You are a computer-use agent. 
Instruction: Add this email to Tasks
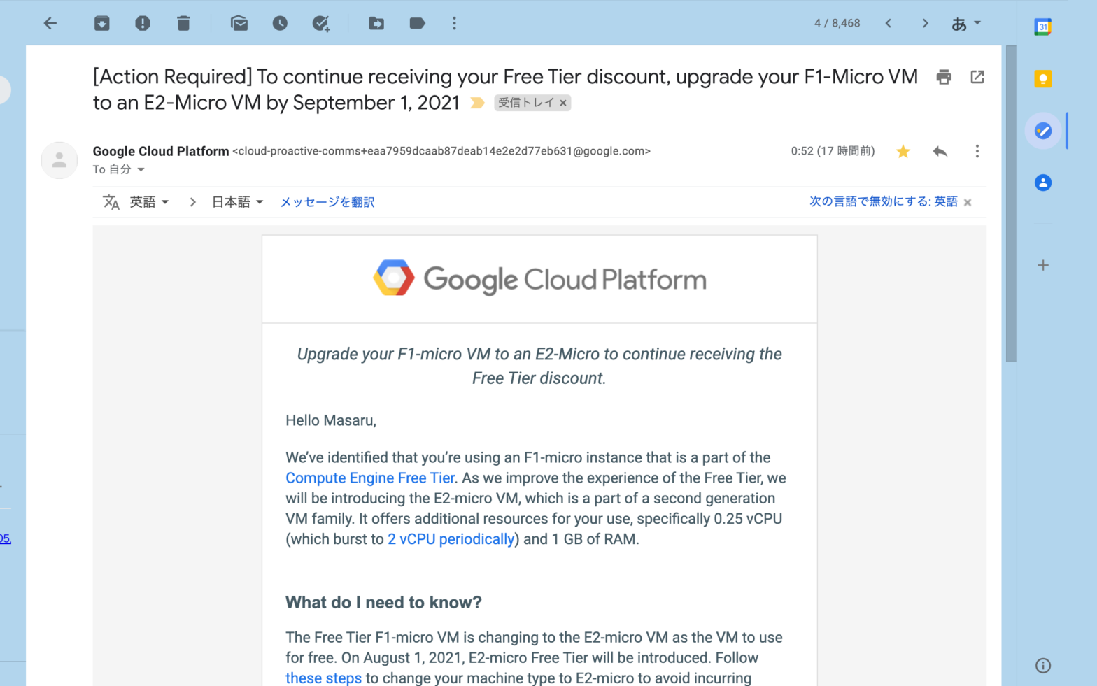coord(320,24)
